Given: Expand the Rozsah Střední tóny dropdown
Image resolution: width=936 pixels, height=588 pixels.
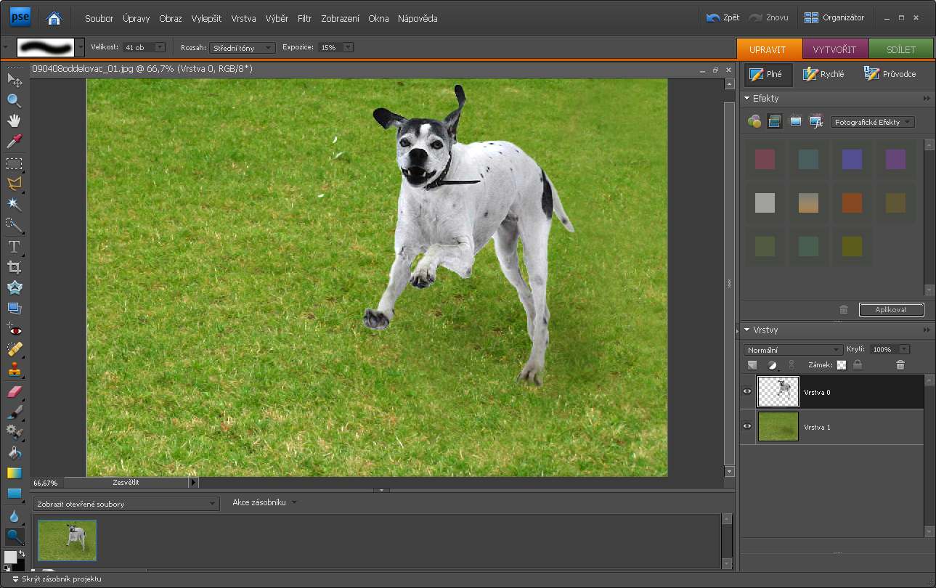Looking at the screenshot, I should [x=242, y=48].
